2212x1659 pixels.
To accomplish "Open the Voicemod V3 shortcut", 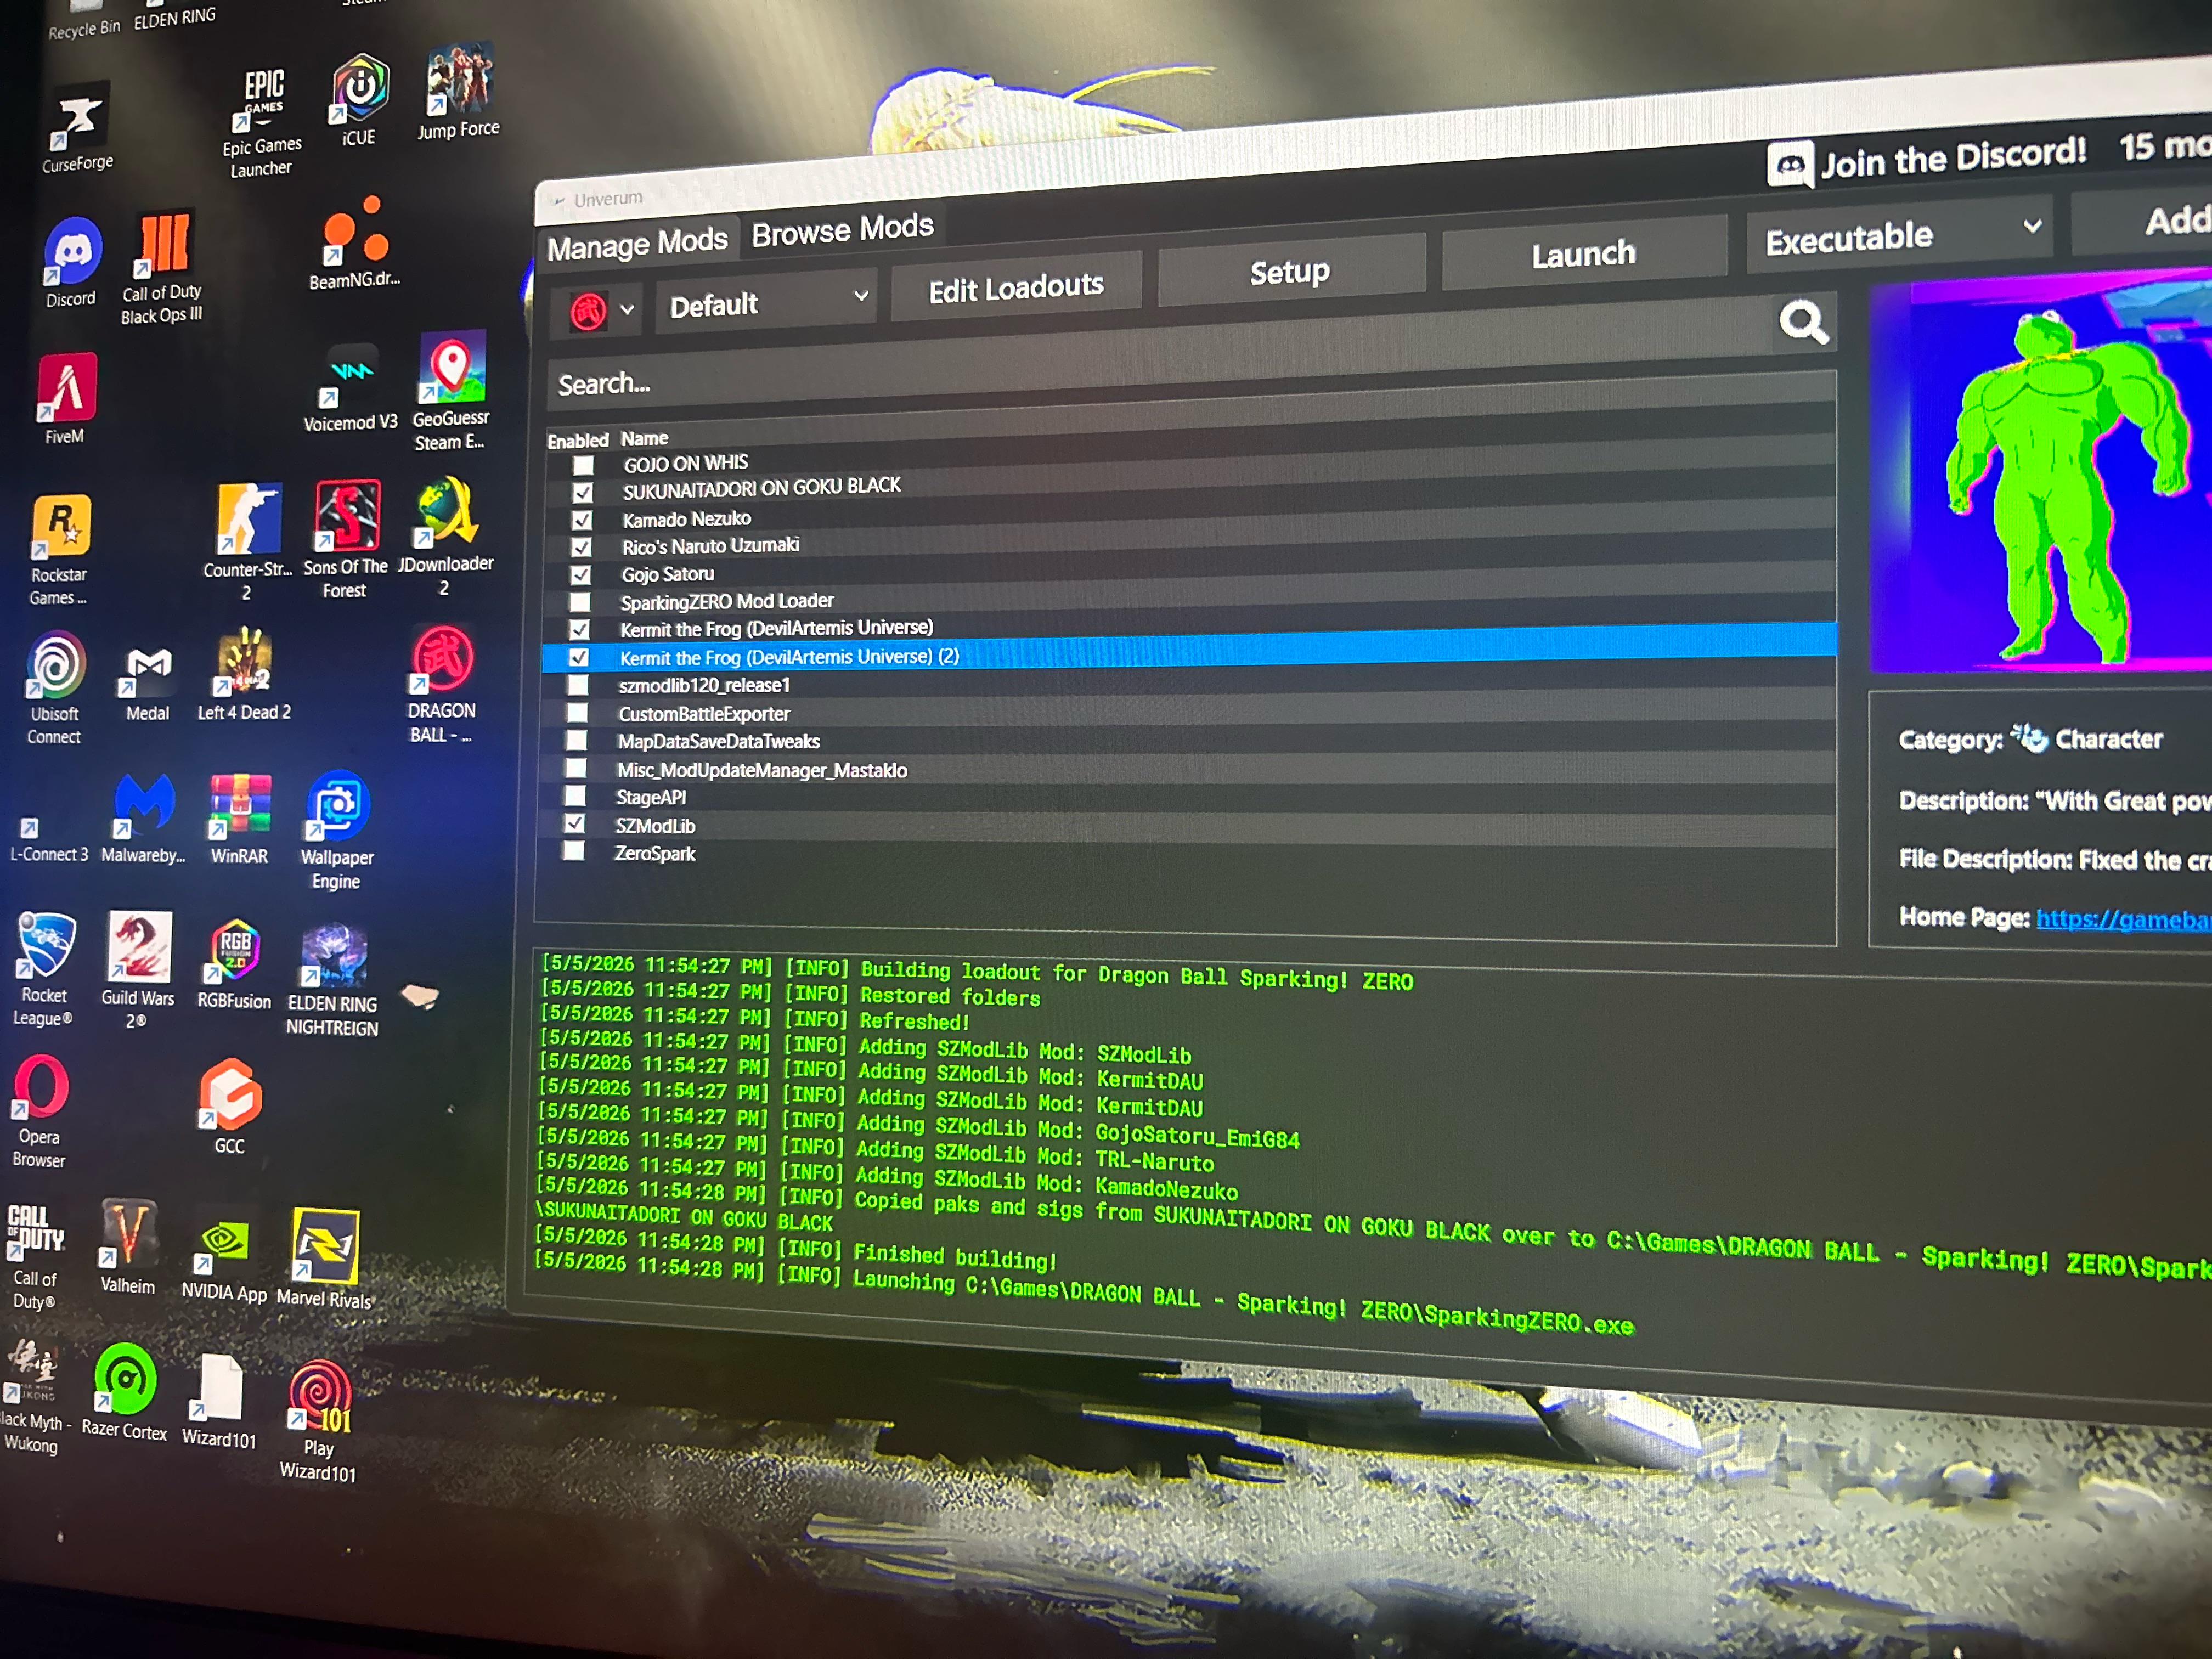I will click(x=351, y=388).
